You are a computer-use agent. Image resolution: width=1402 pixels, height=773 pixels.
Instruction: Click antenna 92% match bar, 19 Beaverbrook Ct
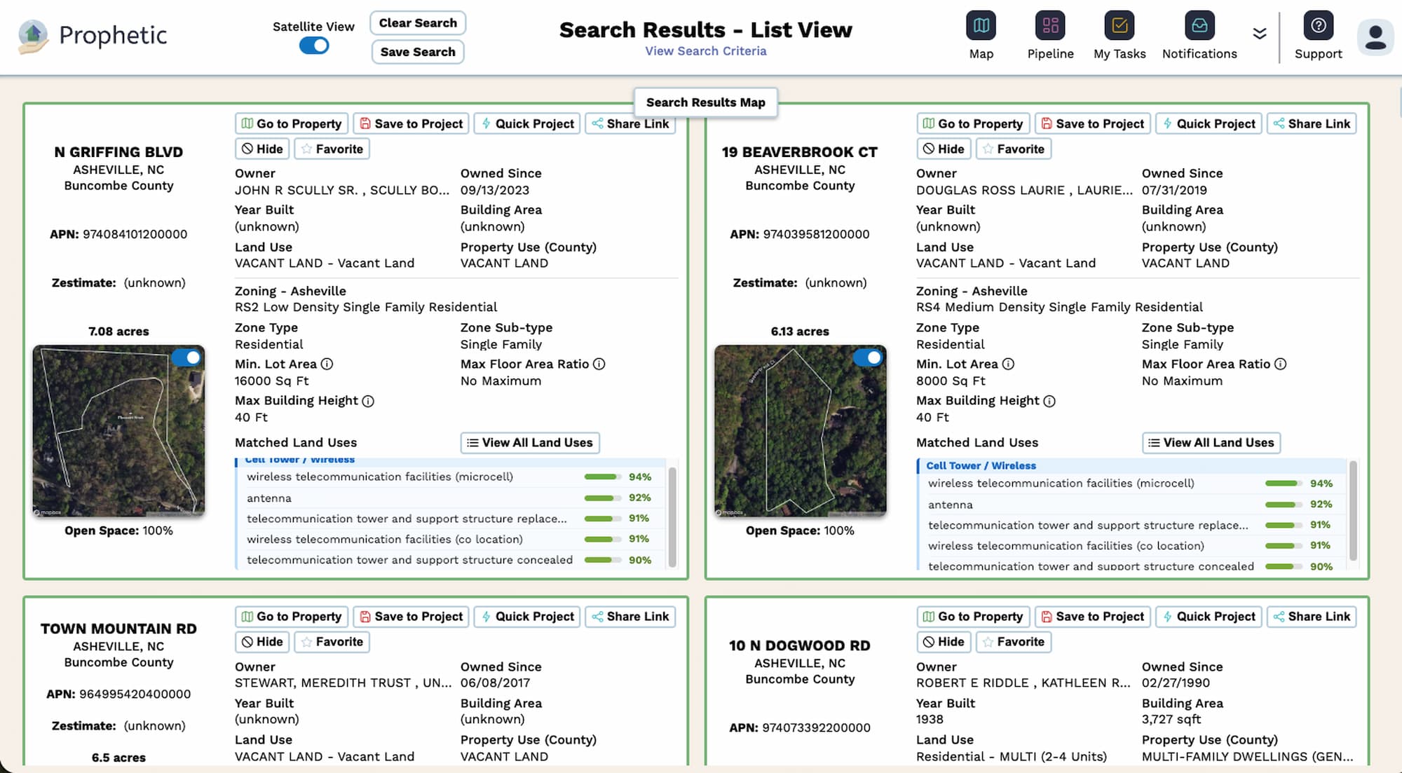(x=1283, y=505)
